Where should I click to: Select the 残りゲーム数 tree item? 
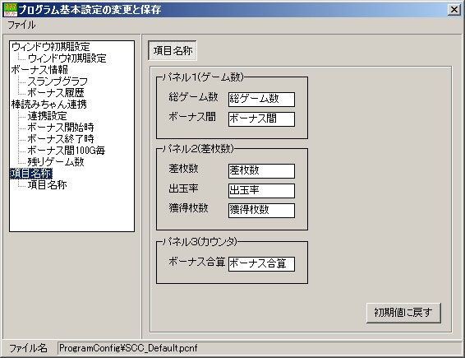click(56, 162)
